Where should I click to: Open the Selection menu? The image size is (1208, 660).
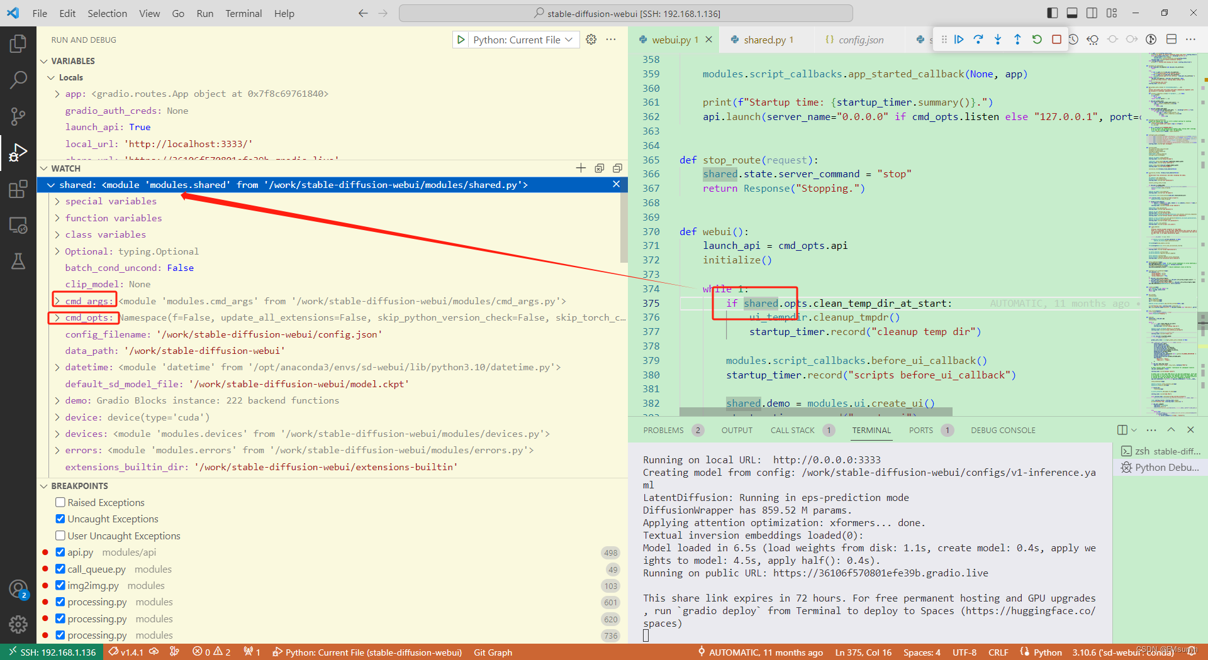(107, 13)
